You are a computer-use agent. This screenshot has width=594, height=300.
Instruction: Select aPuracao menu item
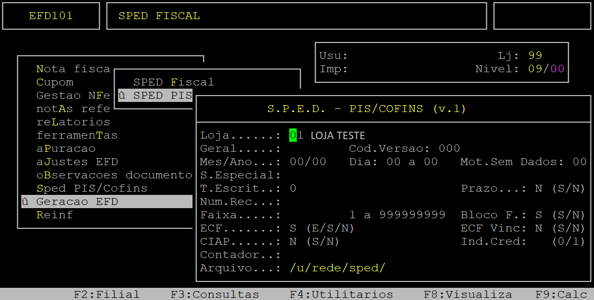(66, 148)
